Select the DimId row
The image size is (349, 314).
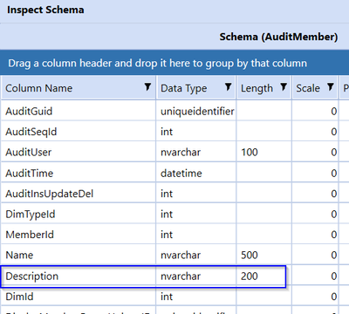pyautogui.click(x=174, y=297)
